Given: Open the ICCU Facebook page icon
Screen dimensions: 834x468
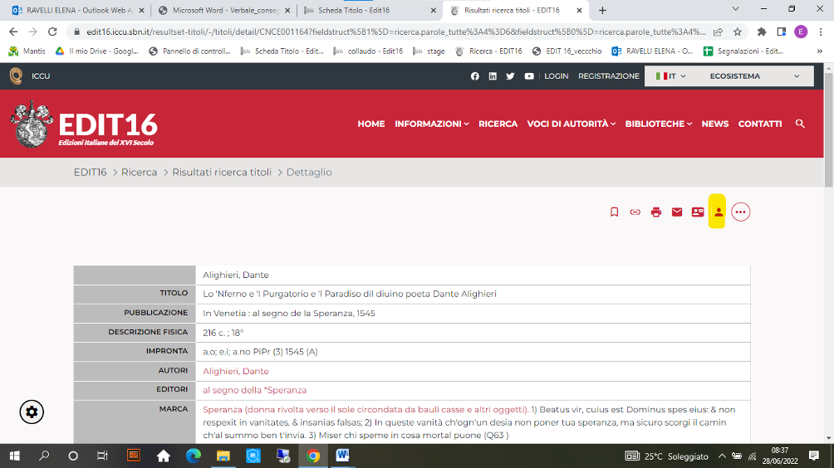Looking at the screenshot, I should (x=475, y=76).
